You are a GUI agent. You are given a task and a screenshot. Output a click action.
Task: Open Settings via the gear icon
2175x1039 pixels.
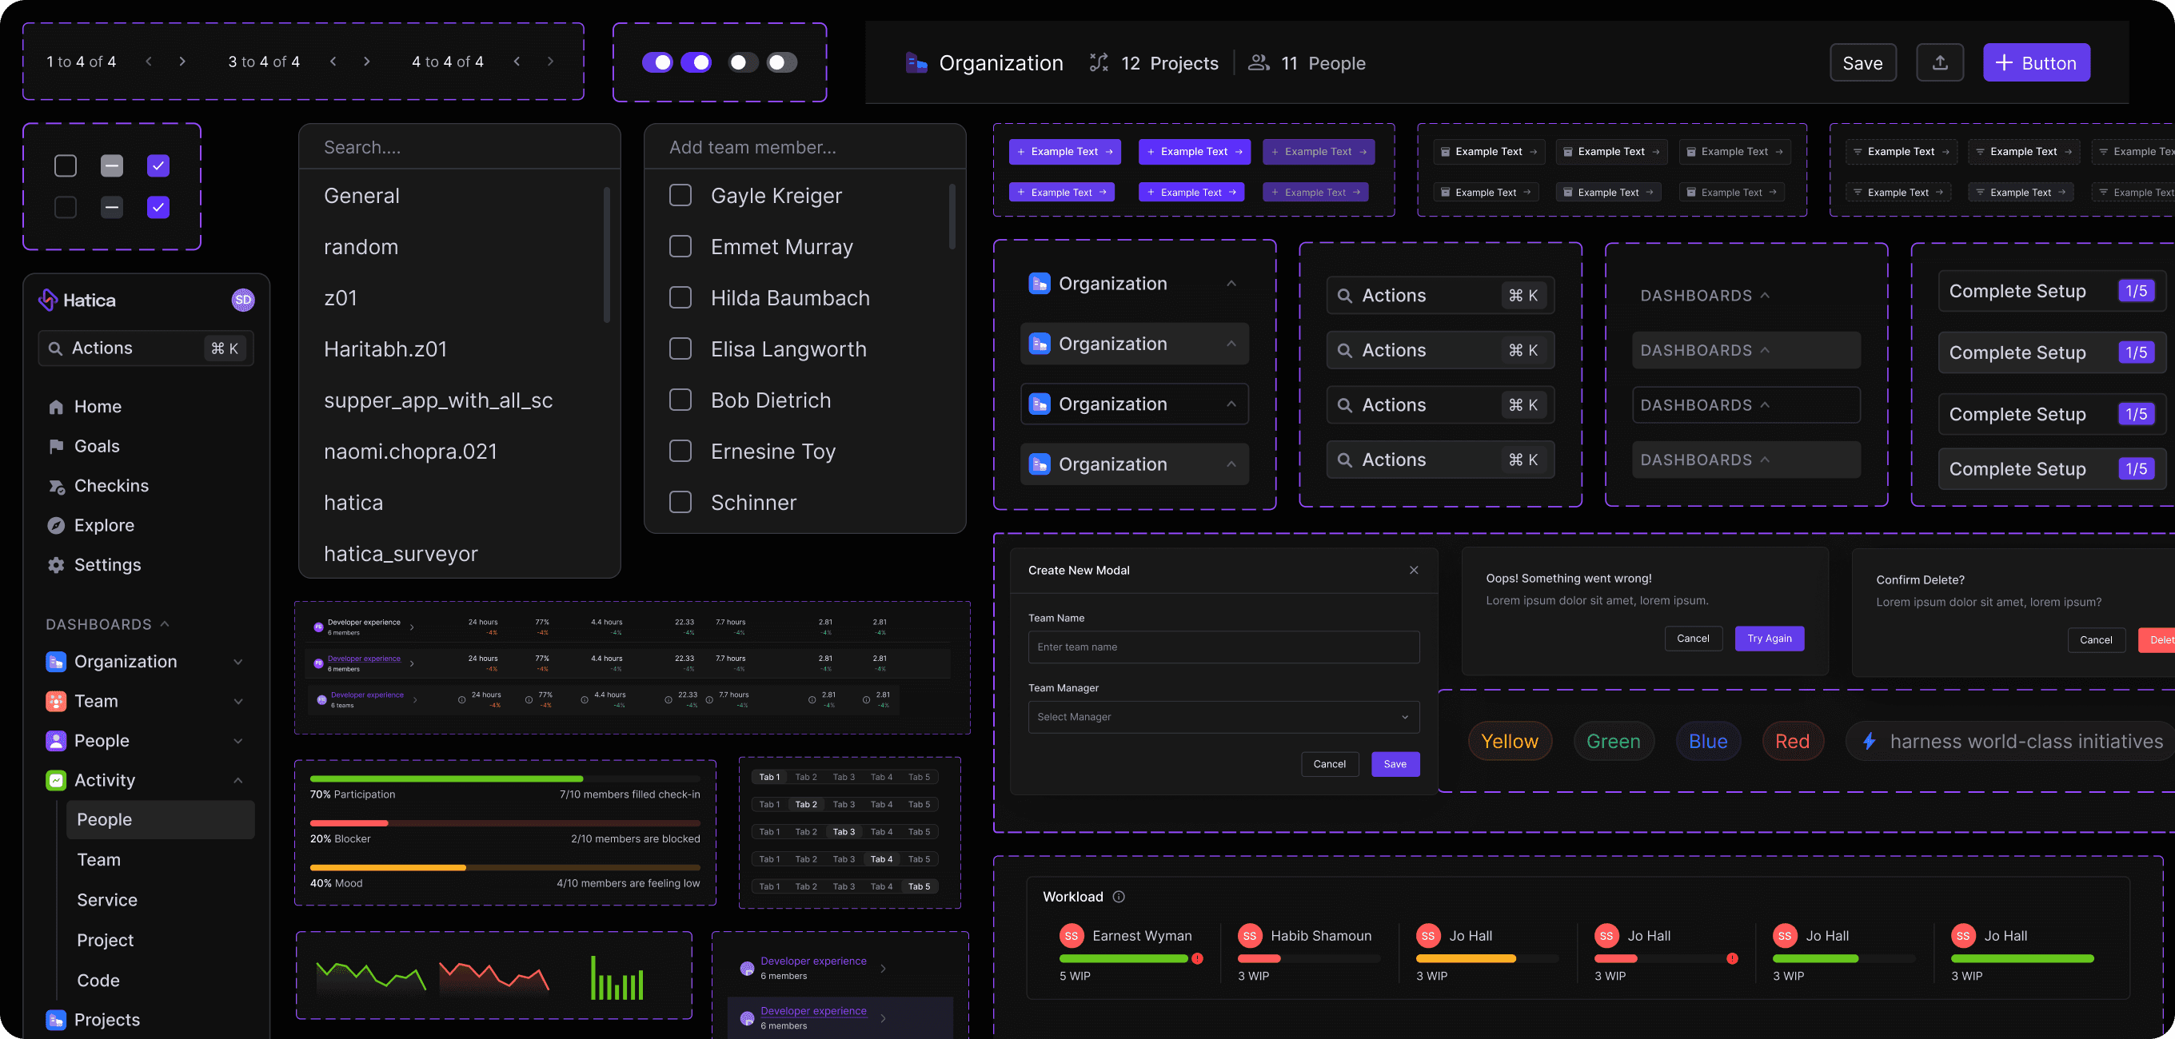coord(57,566)
